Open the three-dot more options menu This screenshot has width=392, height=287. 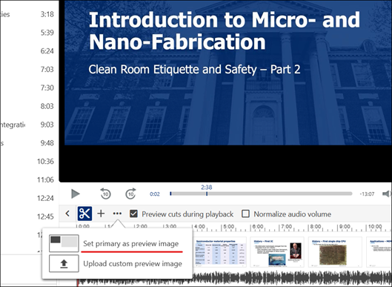[117, 214]
